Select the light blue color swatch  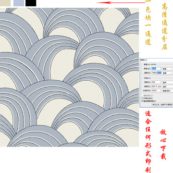tap(19, 3)
